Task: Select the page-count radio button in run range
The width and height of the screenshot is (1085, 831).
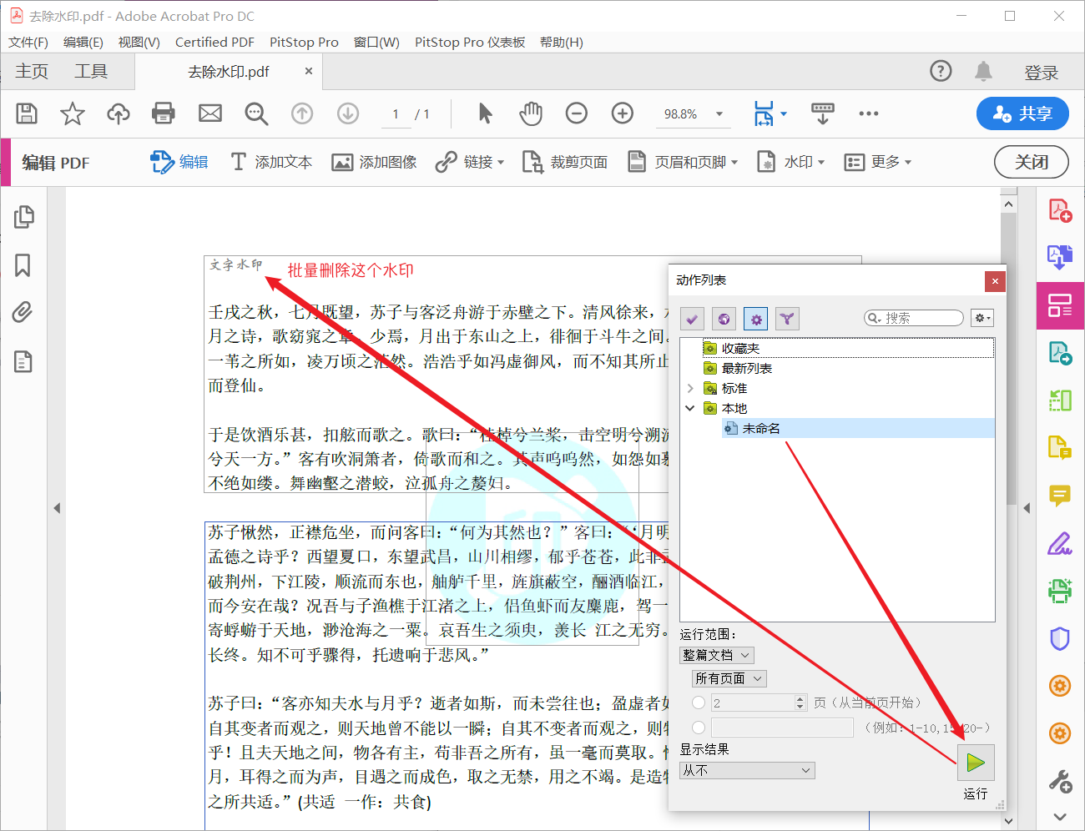Action: (x=699, y=703)
